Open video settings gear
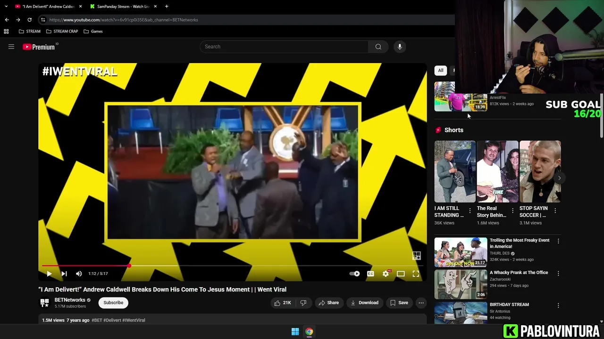Screen dimensions: 604x339 pyautogui.click(x=386, y=274)
